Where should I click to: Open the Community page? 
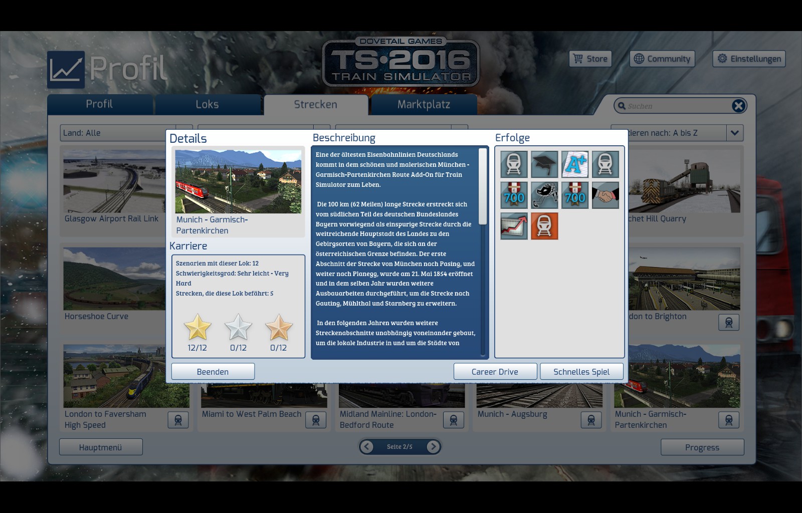pyautogui.click(x=662, y=59)
